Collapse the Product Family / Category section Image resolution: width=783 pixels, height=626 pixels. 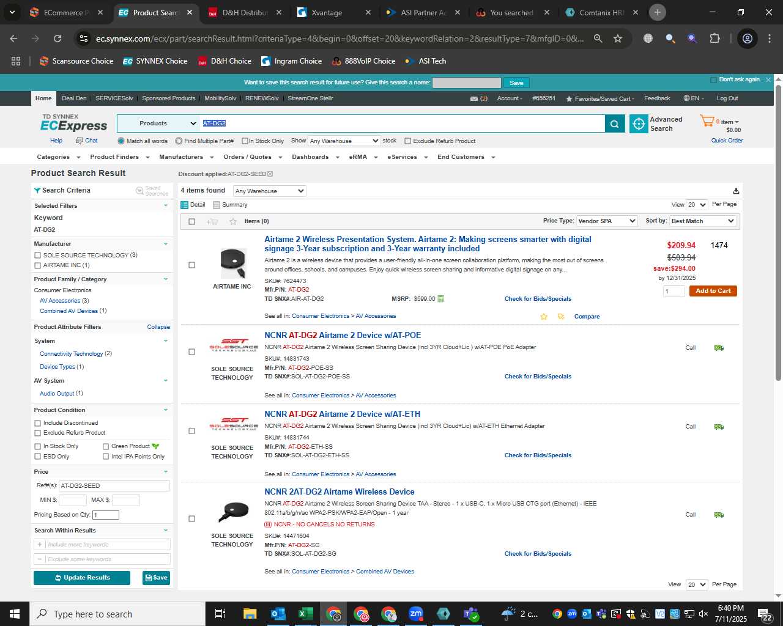[x=166, y=279]
